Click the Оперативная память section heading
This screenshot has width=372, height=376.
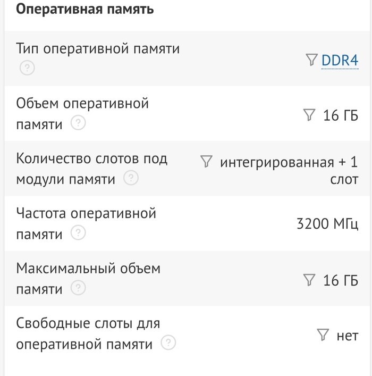point(85,10)
